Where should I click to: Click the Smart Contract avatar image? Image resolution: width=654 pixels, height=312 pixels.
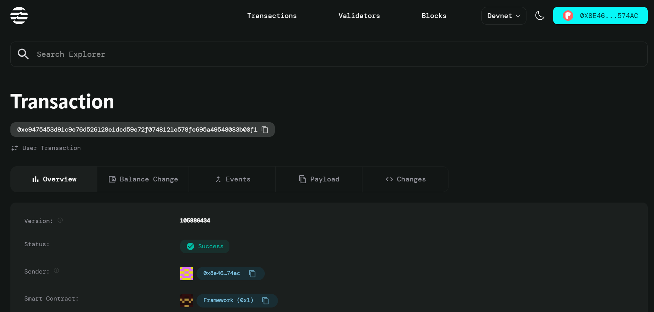(x=186, y=301)
